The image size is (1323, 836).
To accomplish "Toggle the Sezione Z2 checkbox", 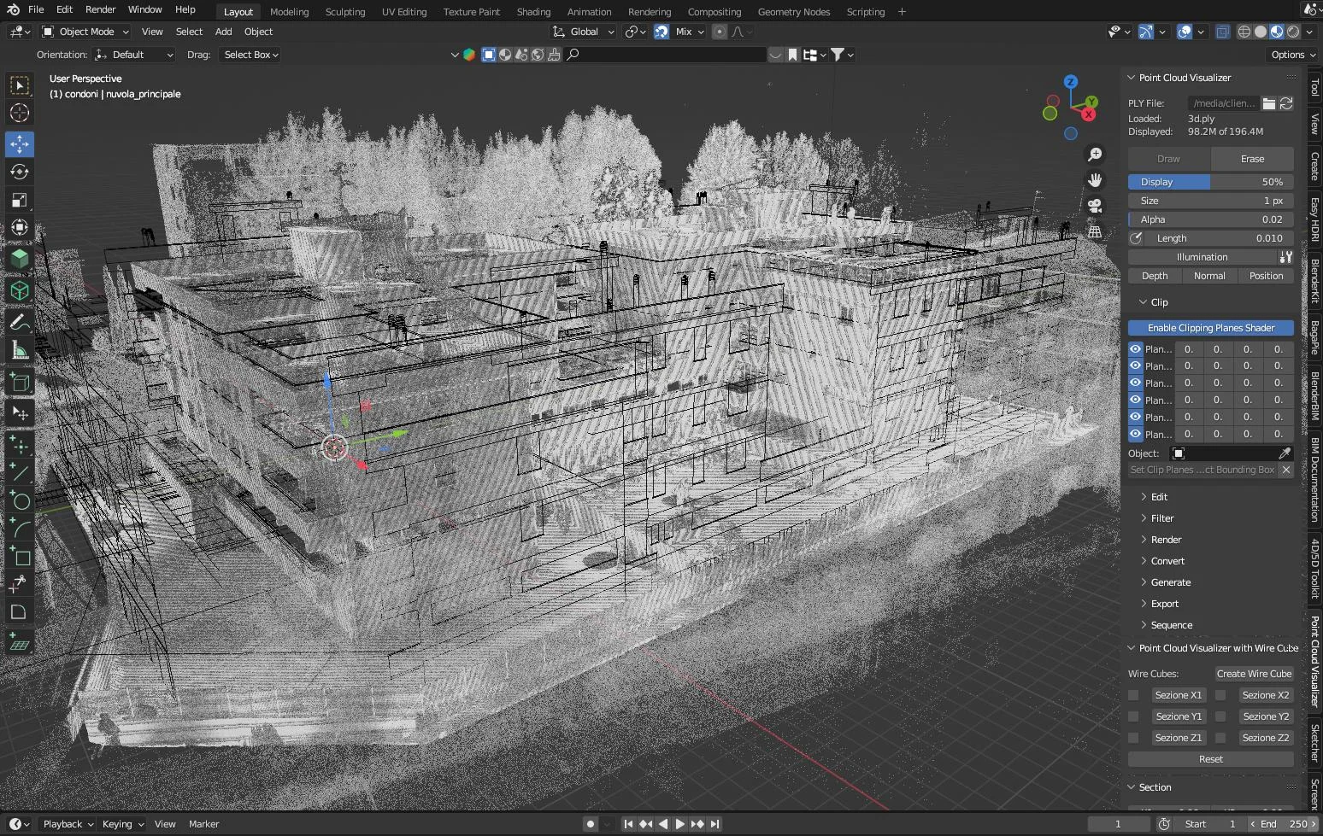I will click(x=1220, y=737).
